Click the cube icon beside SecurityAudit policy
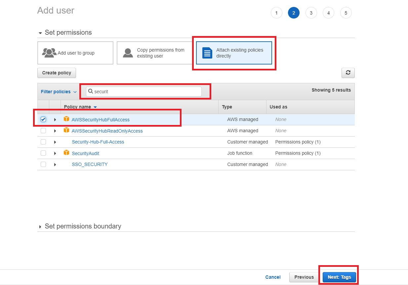The width and height of the screenshot is (408, 285). click(66, 153)
